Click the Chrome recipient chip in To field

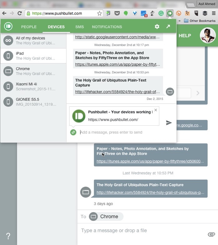[x=106, y=216]
